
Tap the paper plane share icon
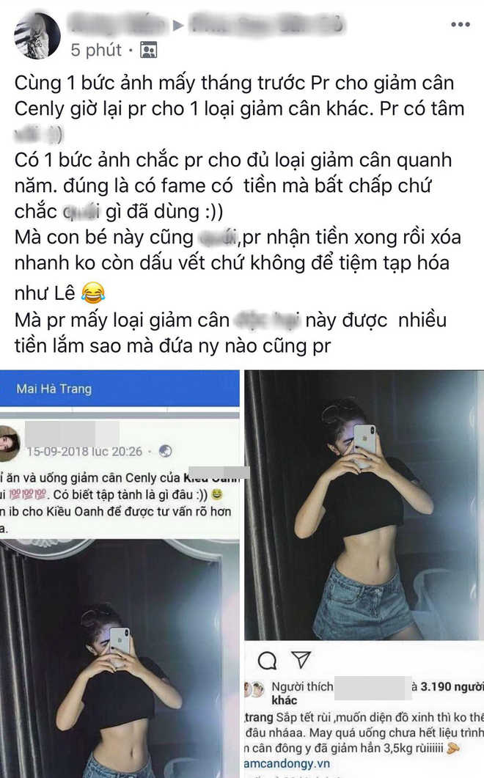[x=301, y=659]
